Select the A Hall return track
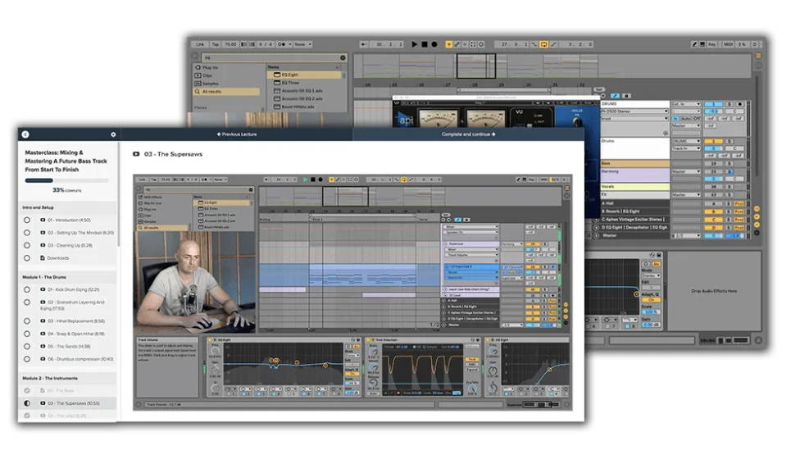The width and height of the screenshot is (800, 459). click(x=634, y=203)
